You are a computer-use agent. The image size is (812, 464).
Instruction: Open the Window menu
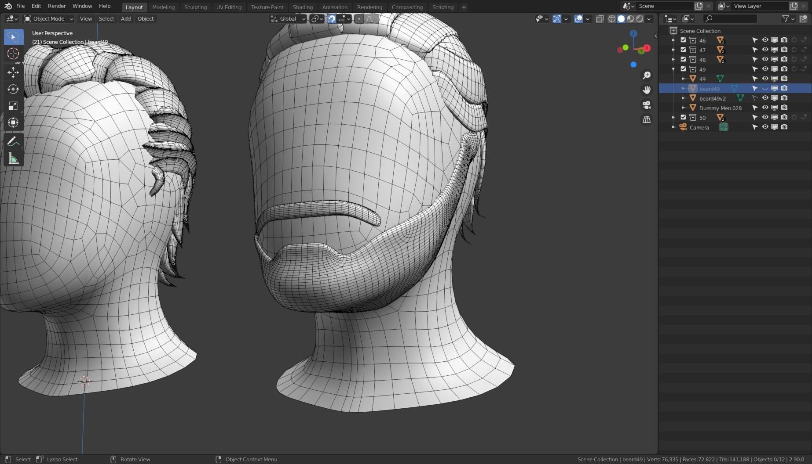(x=82, y=6)
